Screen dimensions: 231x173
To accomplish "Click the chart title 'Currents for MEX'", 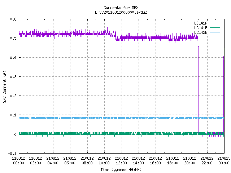I will pyautogui.click(x=121, y=8).
